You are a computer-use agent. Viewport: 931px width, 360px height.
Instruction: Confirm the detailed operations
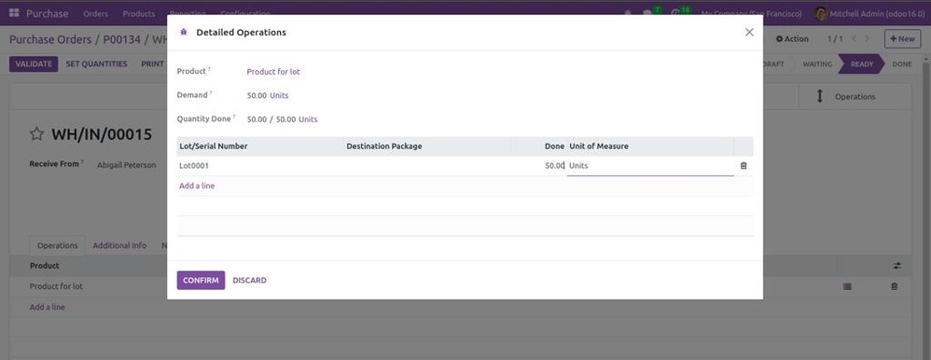click(x=201, y=281)
